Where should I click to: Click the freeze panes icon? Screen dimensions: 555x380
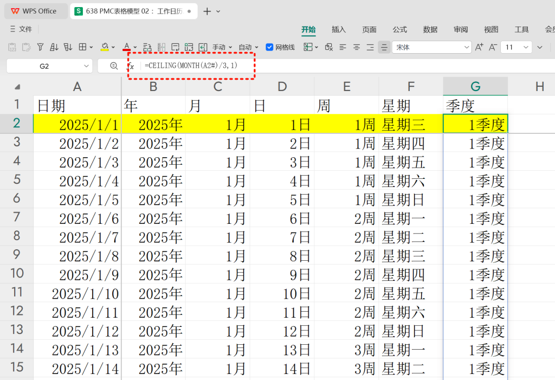click(x=308, y=47)
